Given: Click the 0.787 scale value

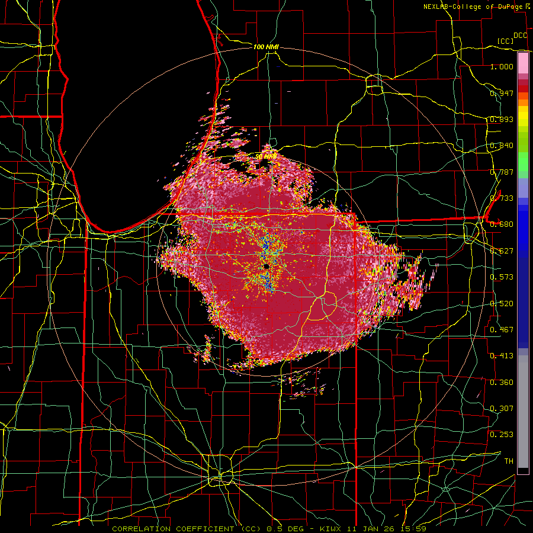Looking at the screenshot, I should point(502,172).
